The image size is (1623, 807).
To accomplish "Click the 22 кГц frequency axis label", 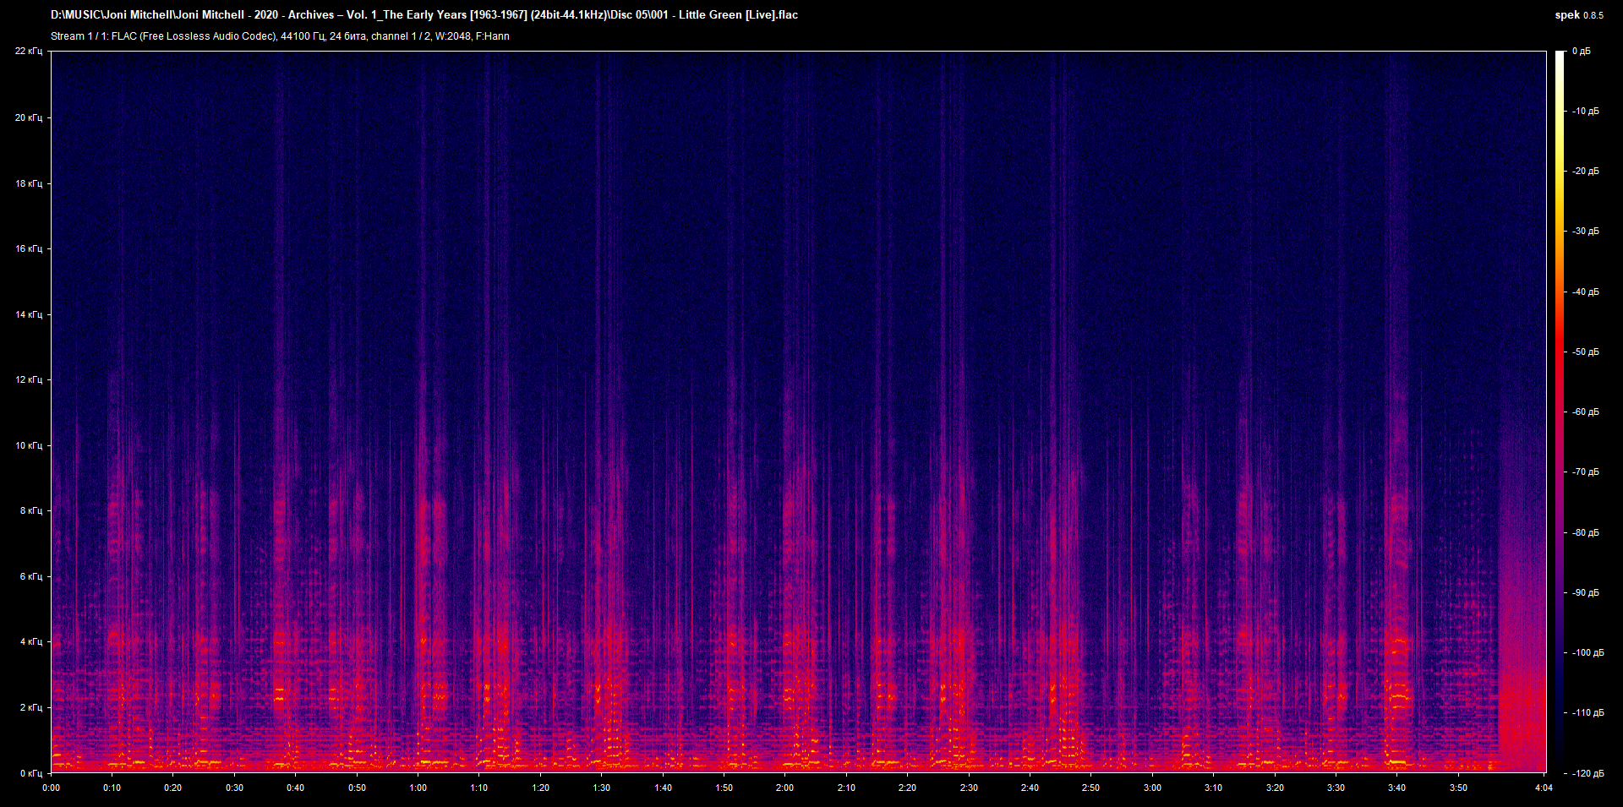I will pos(31,50).
